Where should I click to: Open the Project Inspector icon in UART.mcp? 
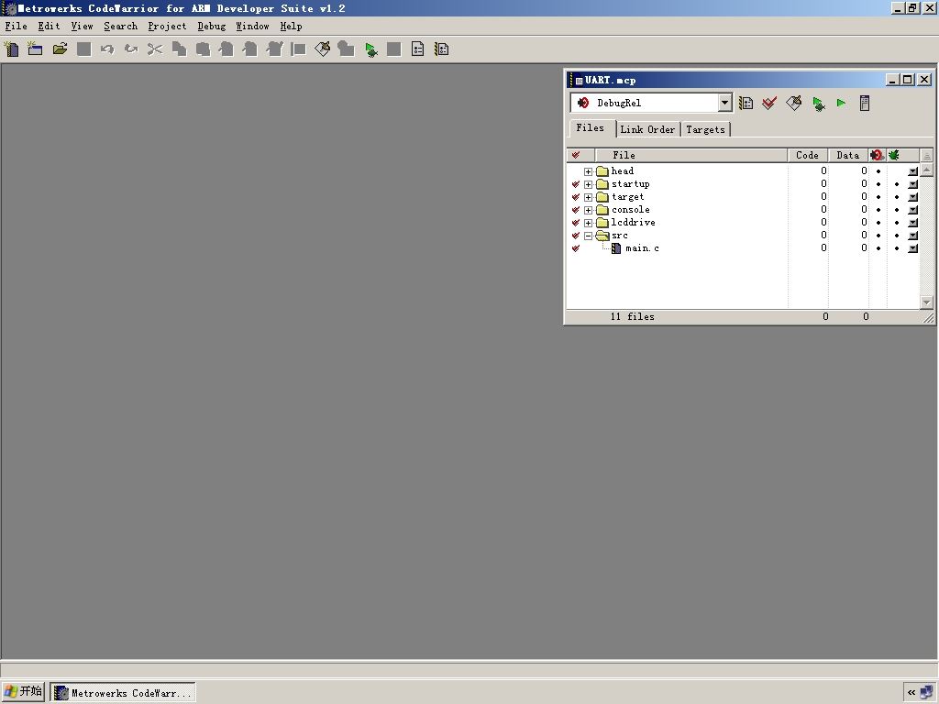pos(864,103)
